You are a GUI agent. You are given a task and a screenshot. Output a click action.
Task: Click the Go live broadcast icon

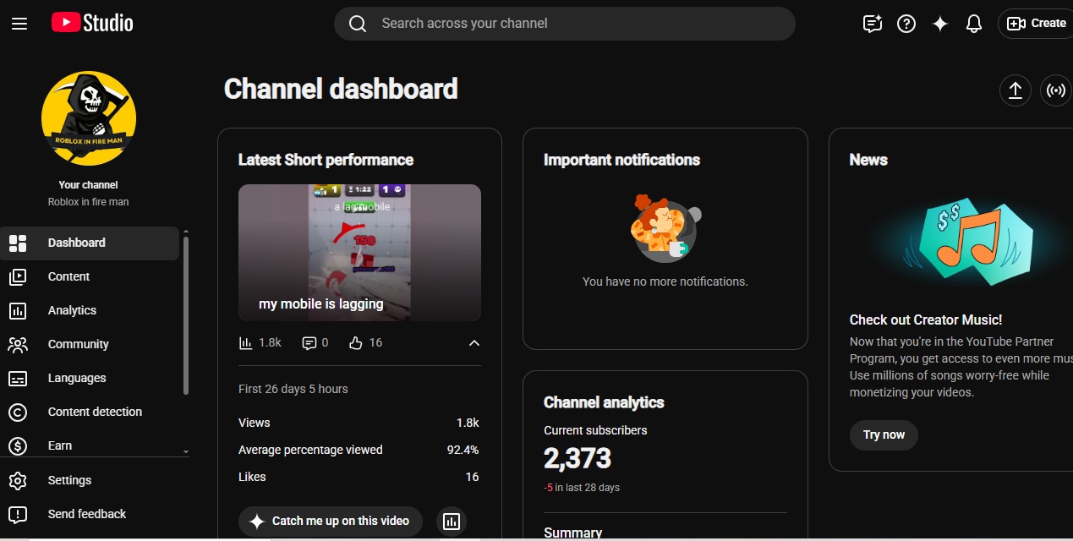pos(1056,90)
